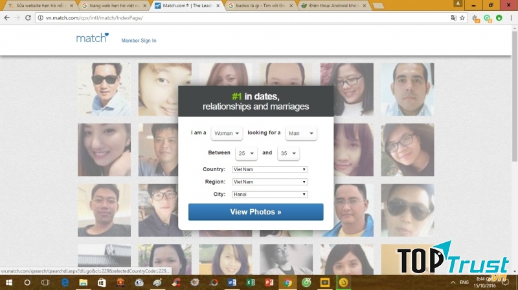Open a new browser tab
Viewport: 518px width, 290px height.
[378, 6]
